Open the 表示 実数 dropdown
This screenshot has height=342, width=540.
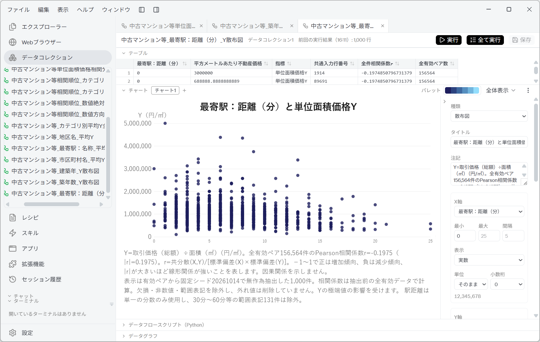coord(489,260)
